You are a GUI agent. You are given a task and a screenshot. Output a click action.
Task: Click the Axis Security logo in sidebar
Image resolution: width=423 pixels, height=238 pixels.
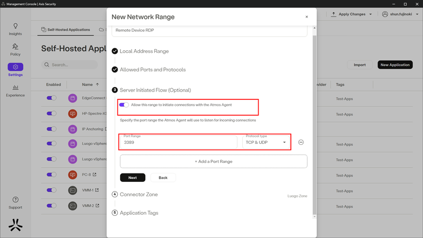[x=15, y=225]
